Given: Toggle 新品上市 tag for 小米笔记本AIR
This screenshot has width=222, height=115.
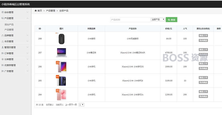Looking at the screenshot, I should click(203, 50).
